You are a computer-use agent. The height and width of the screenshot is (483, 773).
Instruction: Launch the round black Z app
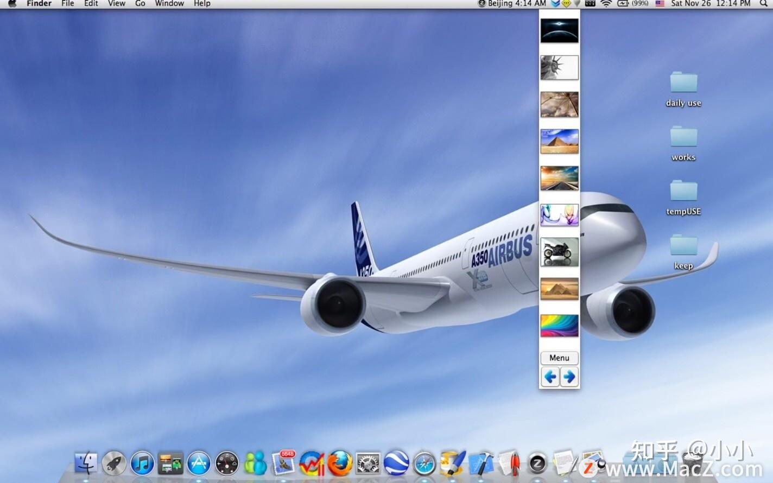pos(537,463)
